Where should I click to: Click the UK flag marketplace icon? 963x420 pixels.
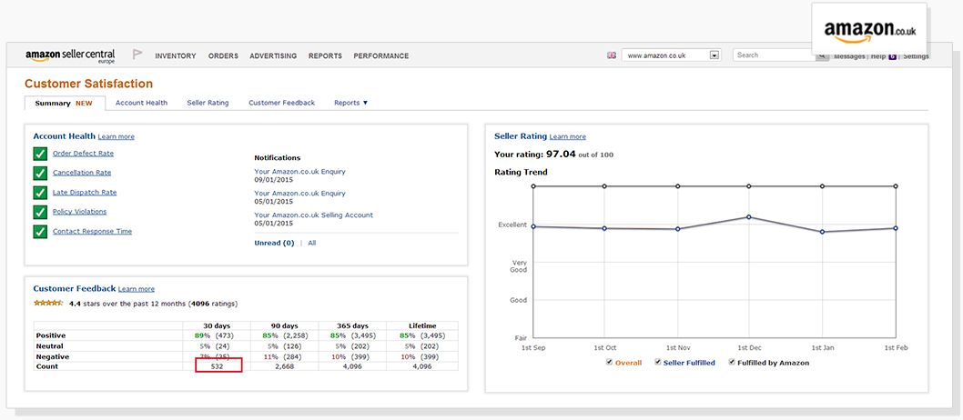612,55
